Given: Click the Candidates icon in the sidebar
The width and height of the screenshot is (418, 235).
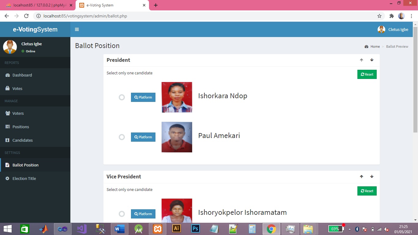Looking at the screenshot, I should pos(8,140).
